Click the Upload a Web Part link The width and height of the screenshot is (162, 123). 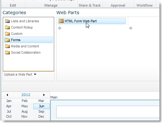(x=18, y=74)
